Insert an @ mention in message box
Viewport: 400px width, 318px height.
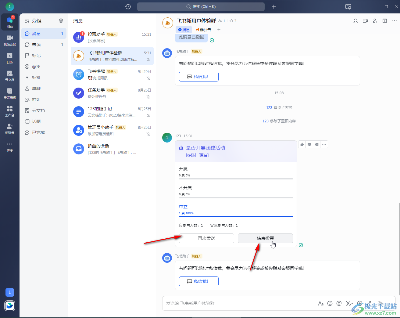coord(339,303)
